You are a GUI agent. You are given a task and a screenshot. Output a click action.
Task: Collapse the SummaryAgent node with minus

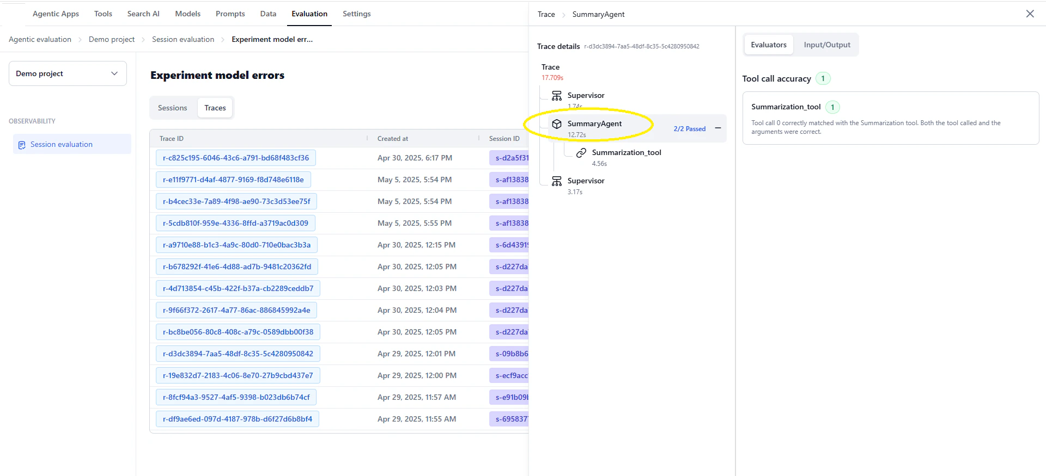718,128
